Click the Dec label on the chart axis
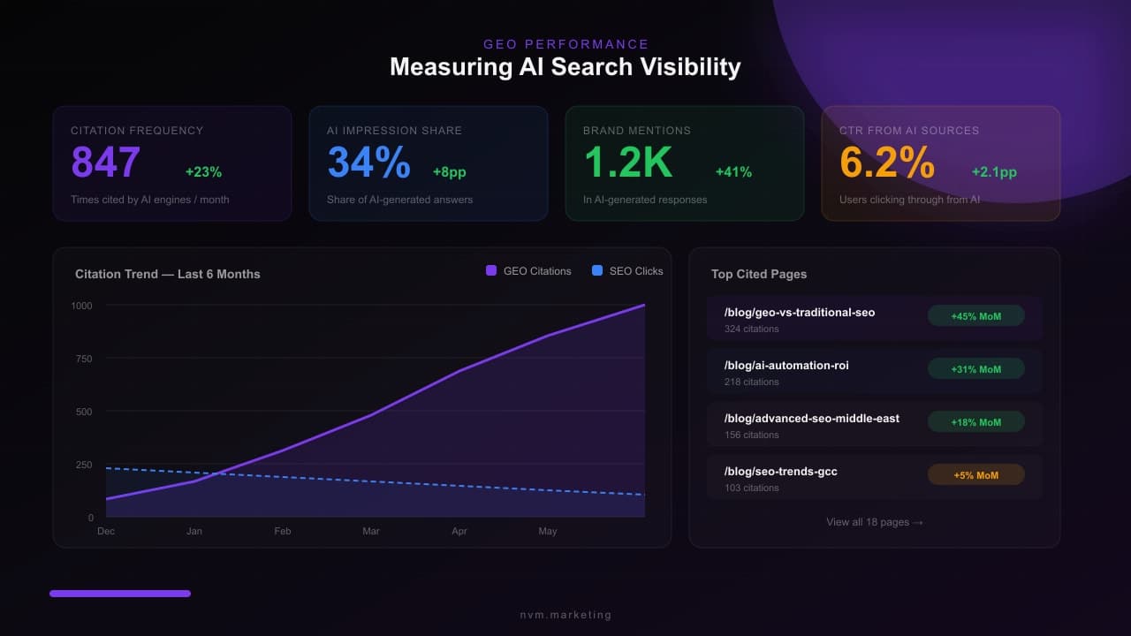The image size is (1131, 636). 106,531
